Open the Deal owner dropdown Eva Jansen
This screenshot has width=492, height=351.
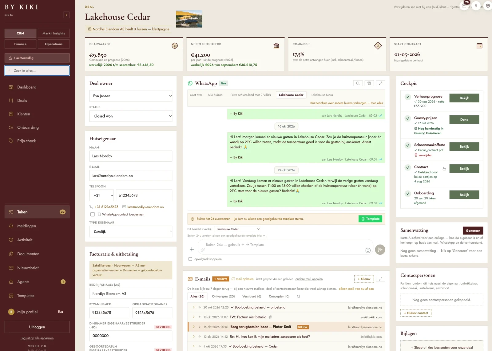[131, 96]
